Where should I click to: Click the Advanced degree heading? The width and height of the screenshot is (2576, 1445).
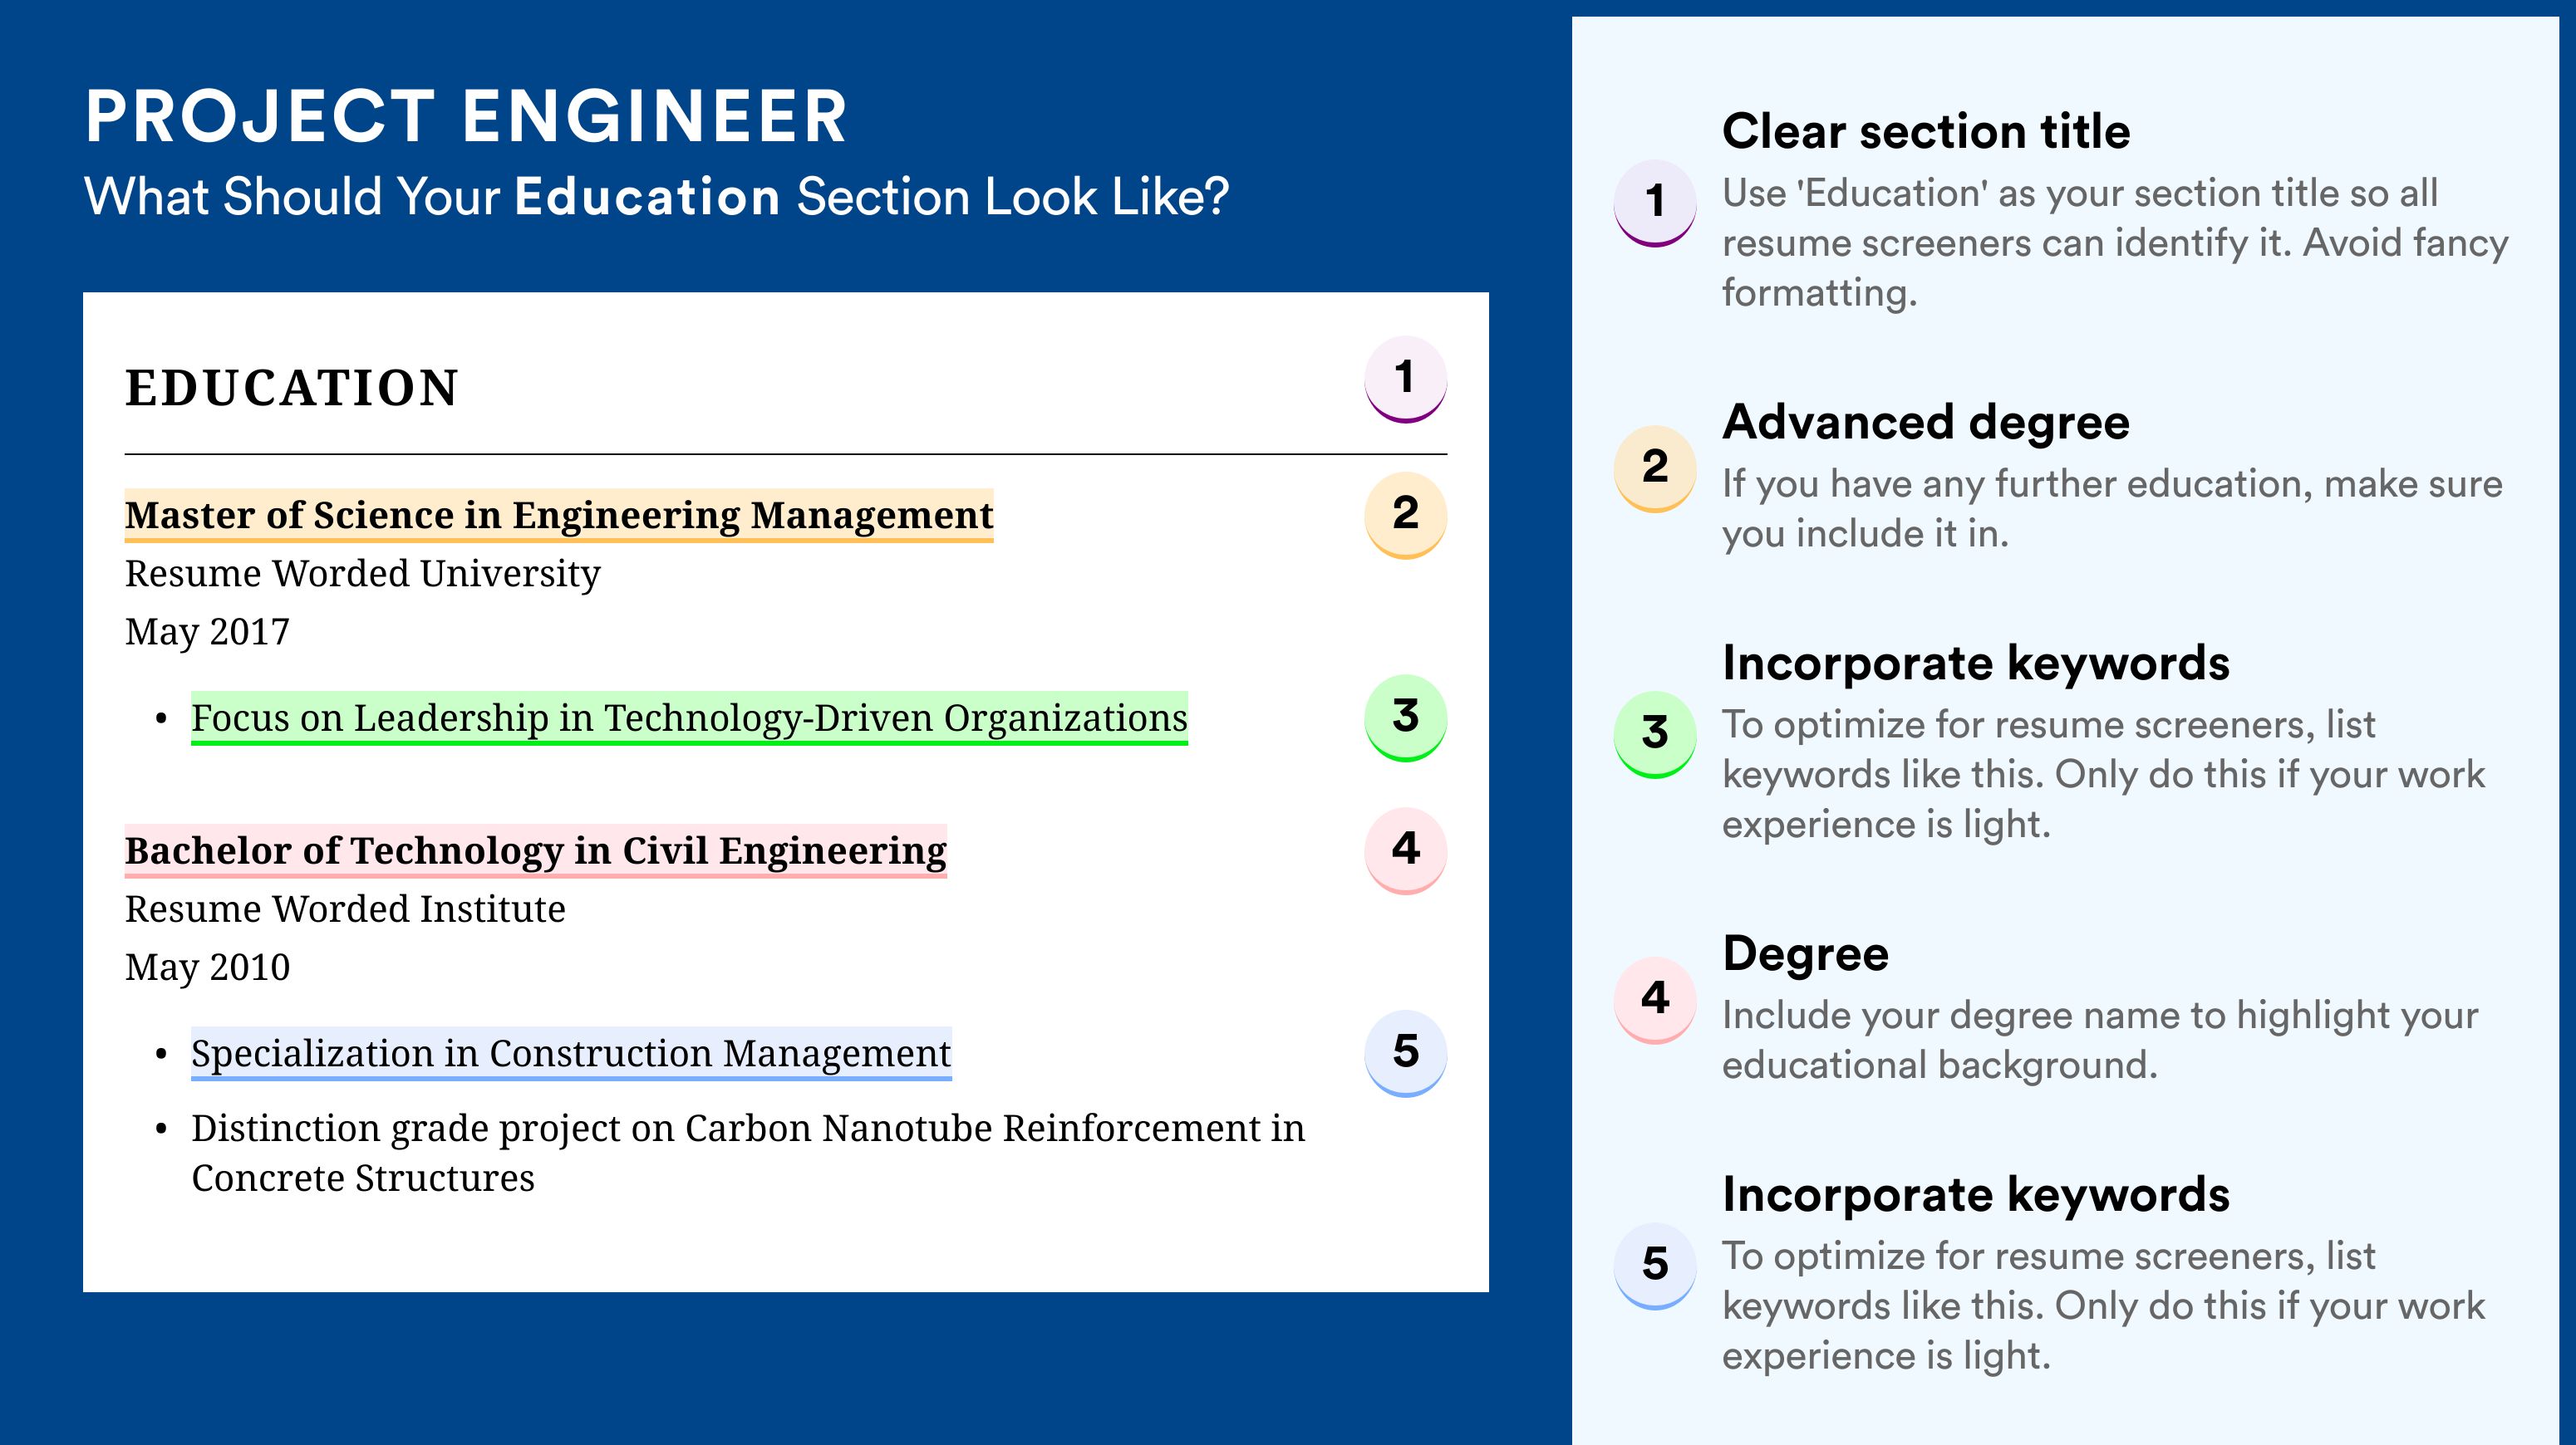[x=1926, y=423]
